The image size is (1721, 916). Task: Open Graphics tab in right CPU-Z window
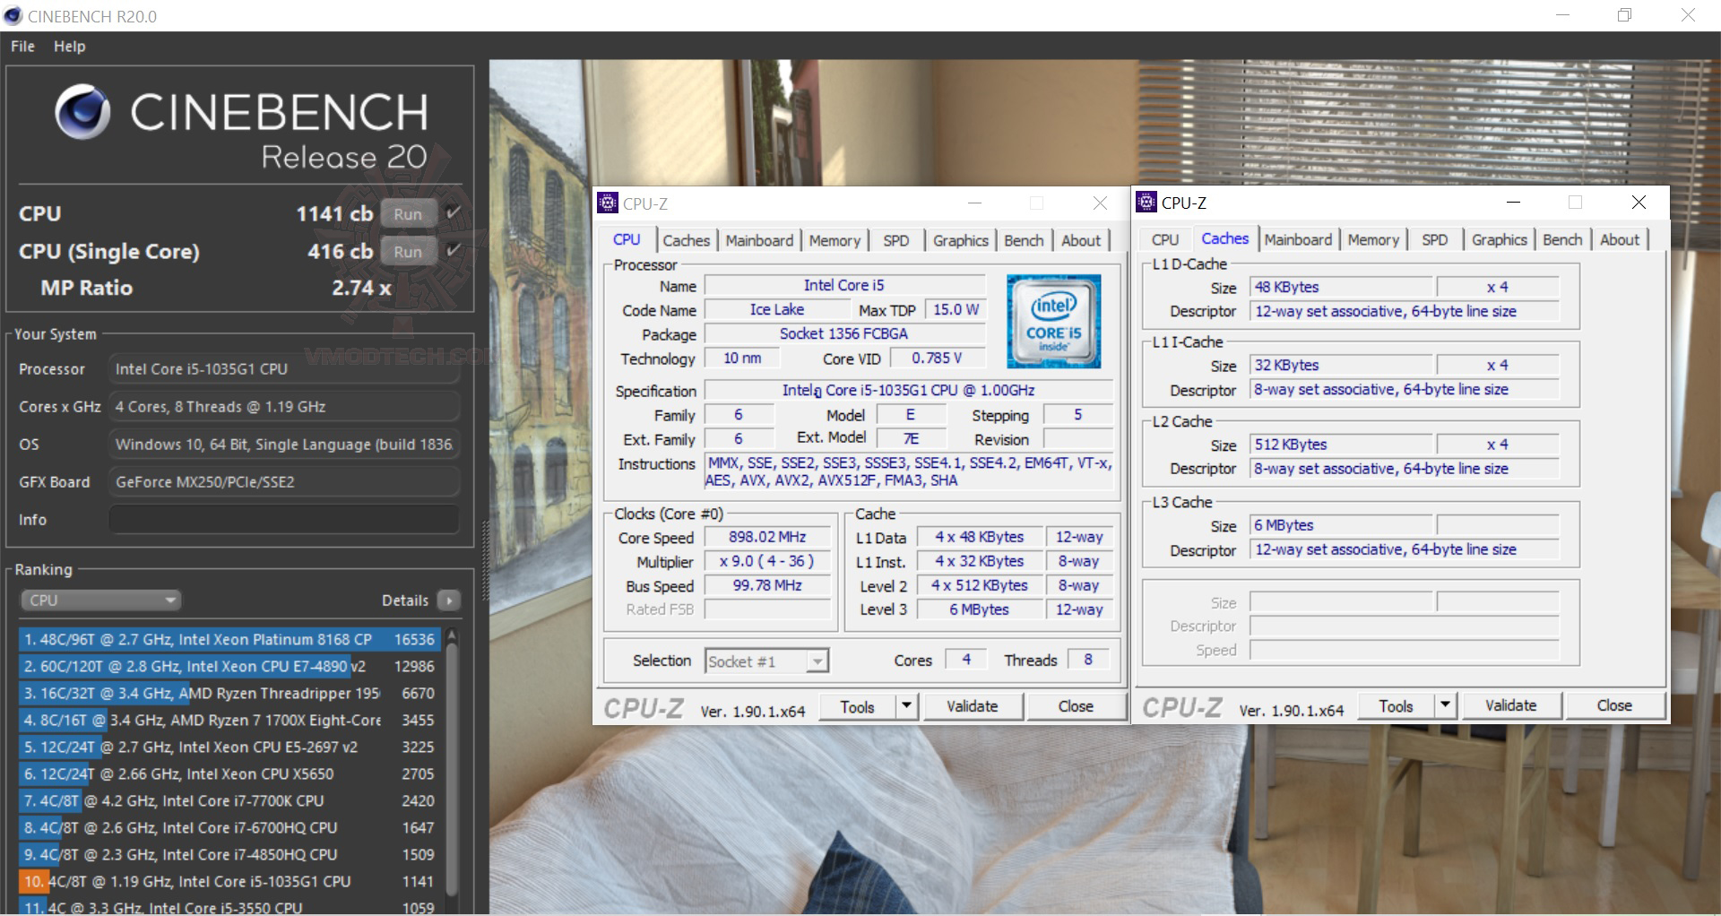point(1499,240)
